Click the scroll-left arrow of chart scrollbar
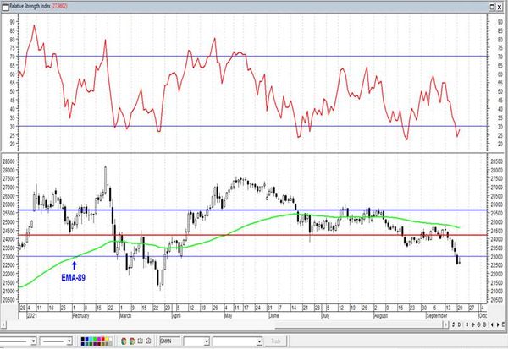 click(3, 324)
